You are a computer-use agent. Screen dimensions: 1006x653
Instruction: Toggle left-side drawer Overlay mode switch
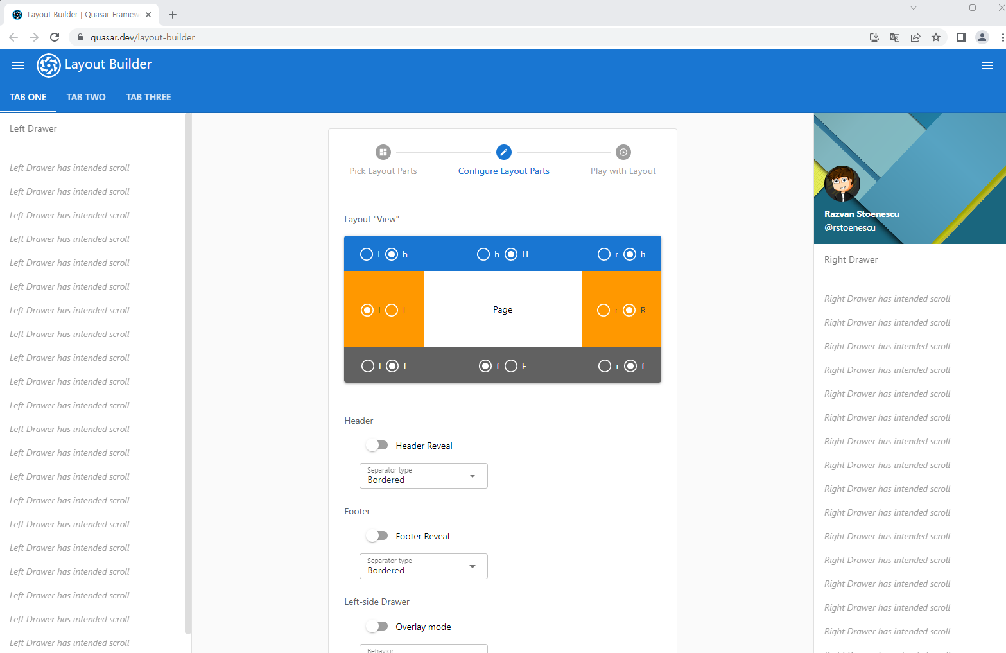[x=377, y=626]
